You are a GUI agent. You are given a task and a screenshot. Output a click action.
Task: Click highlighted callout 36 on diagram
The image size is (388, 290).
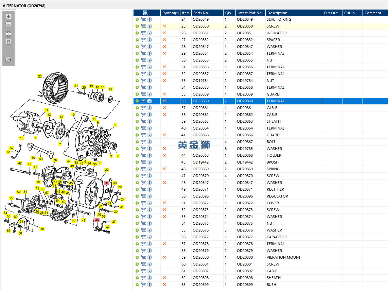pos(106,183)
